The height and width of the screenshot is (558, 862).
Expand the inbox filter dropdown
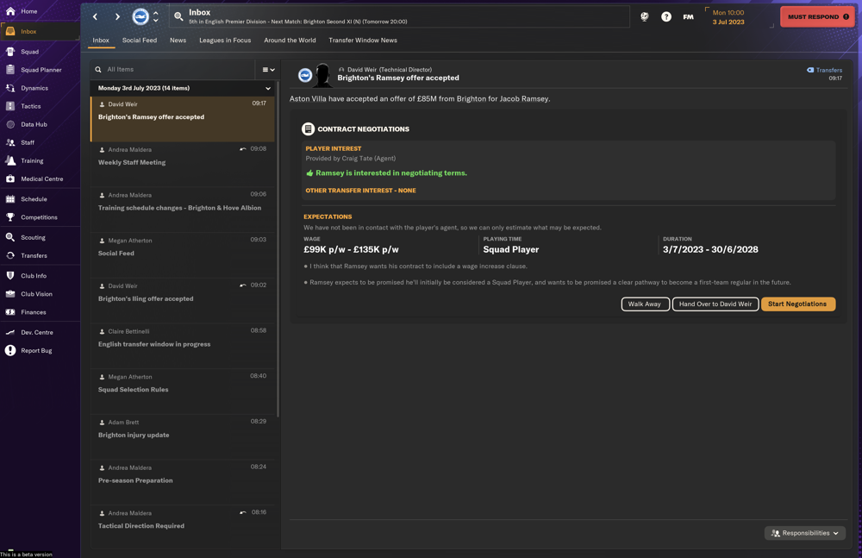point(266,69)
